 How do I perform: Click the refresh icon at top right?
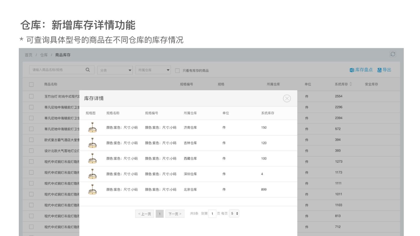[x=393, y=54]
